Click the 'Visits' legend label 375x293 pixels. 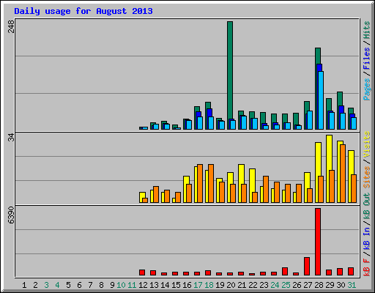[366, 144]
